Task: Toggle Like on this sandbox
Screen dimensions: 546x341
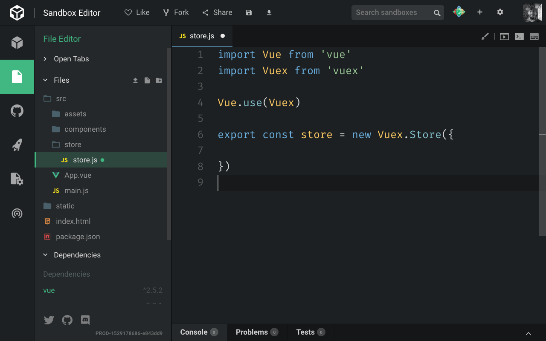Action: [x=136, y=12]
